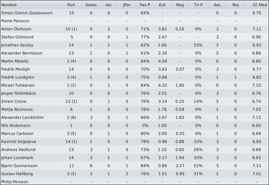Click on Pierre Persson's name

click(15, 21)
